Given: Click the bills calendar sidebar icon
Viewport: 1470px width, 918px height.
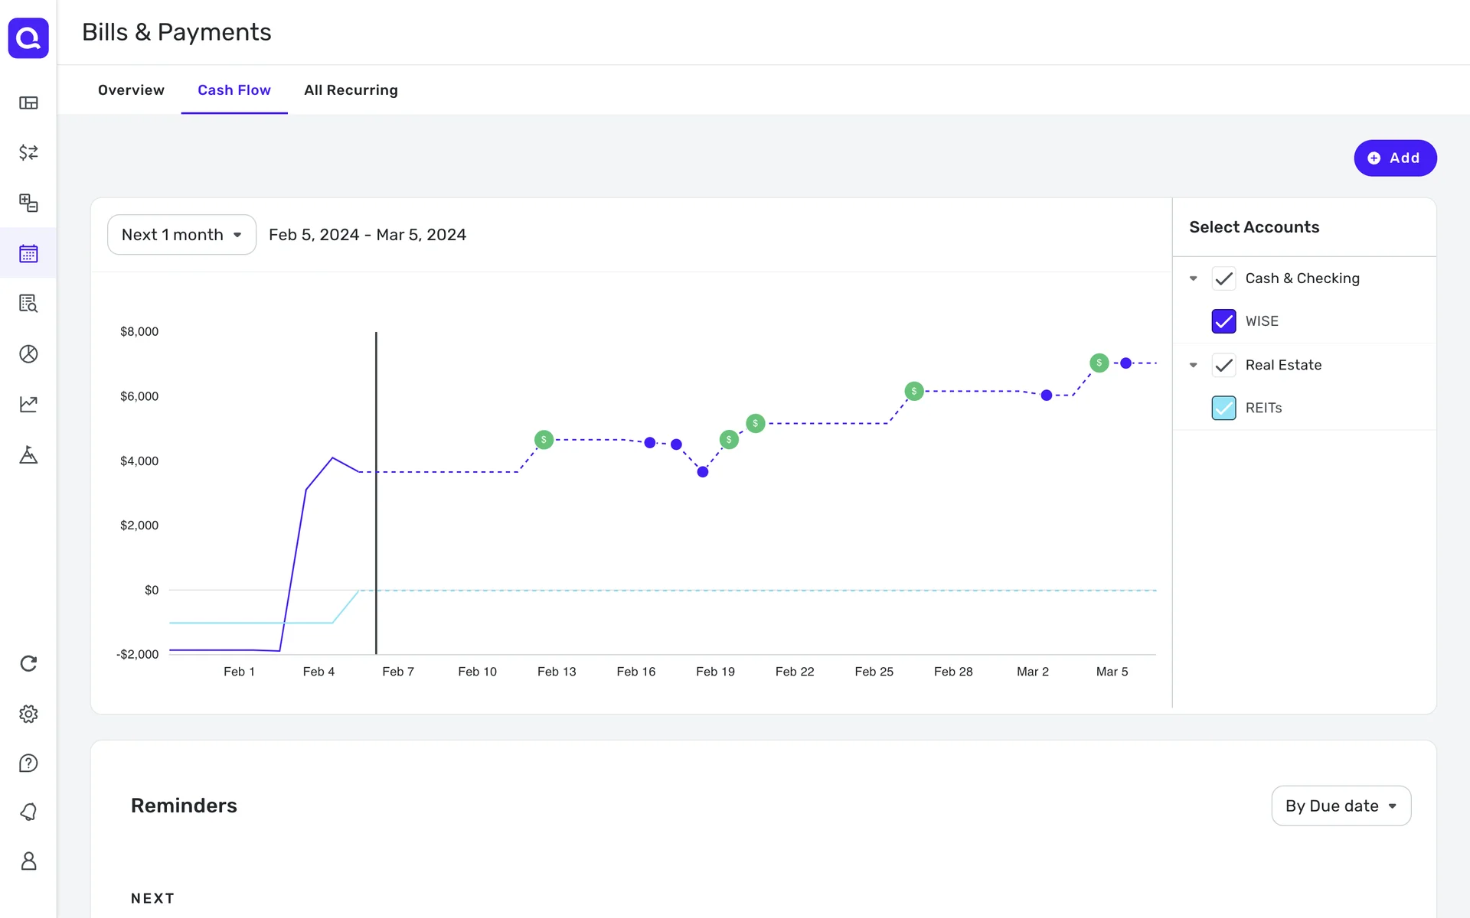Looking at the screenshot, I should tap(28, 253).
